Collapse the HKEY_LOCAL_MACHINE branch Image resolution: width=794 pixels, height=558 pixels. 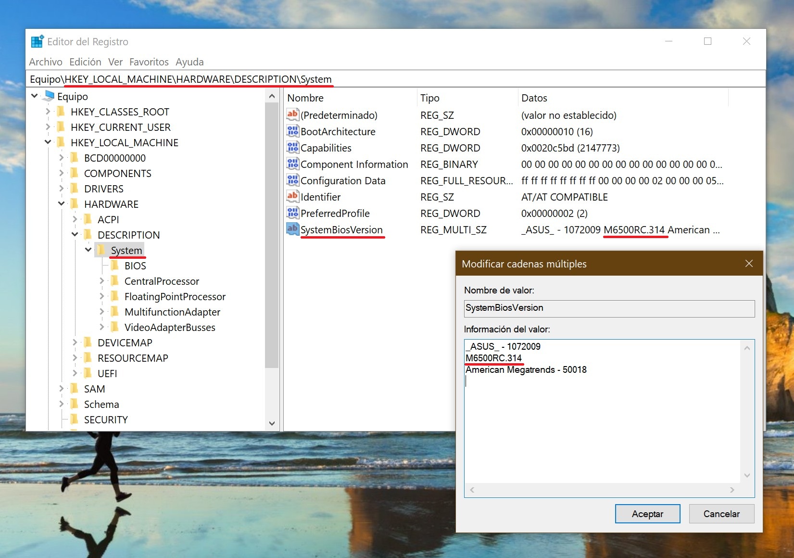click(48, 142)
